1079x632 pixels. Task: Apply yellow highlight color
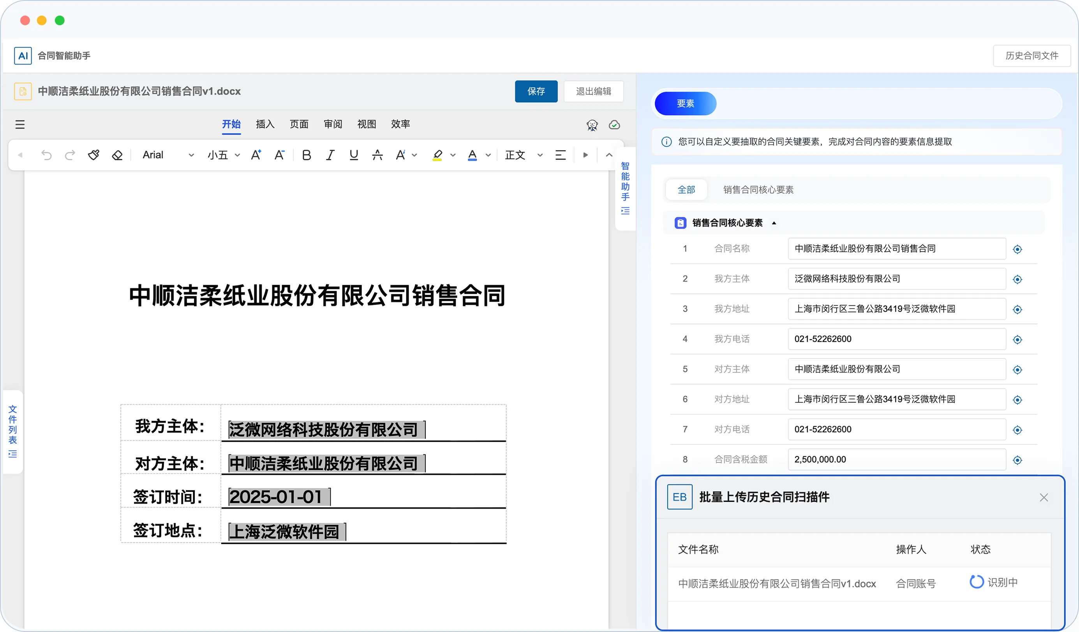click(x=437, y=155)
